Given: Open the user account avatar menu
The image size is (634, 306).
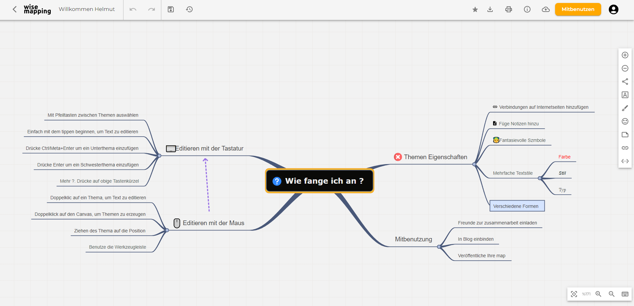Looking at the screenshot, I should point(613,9).
